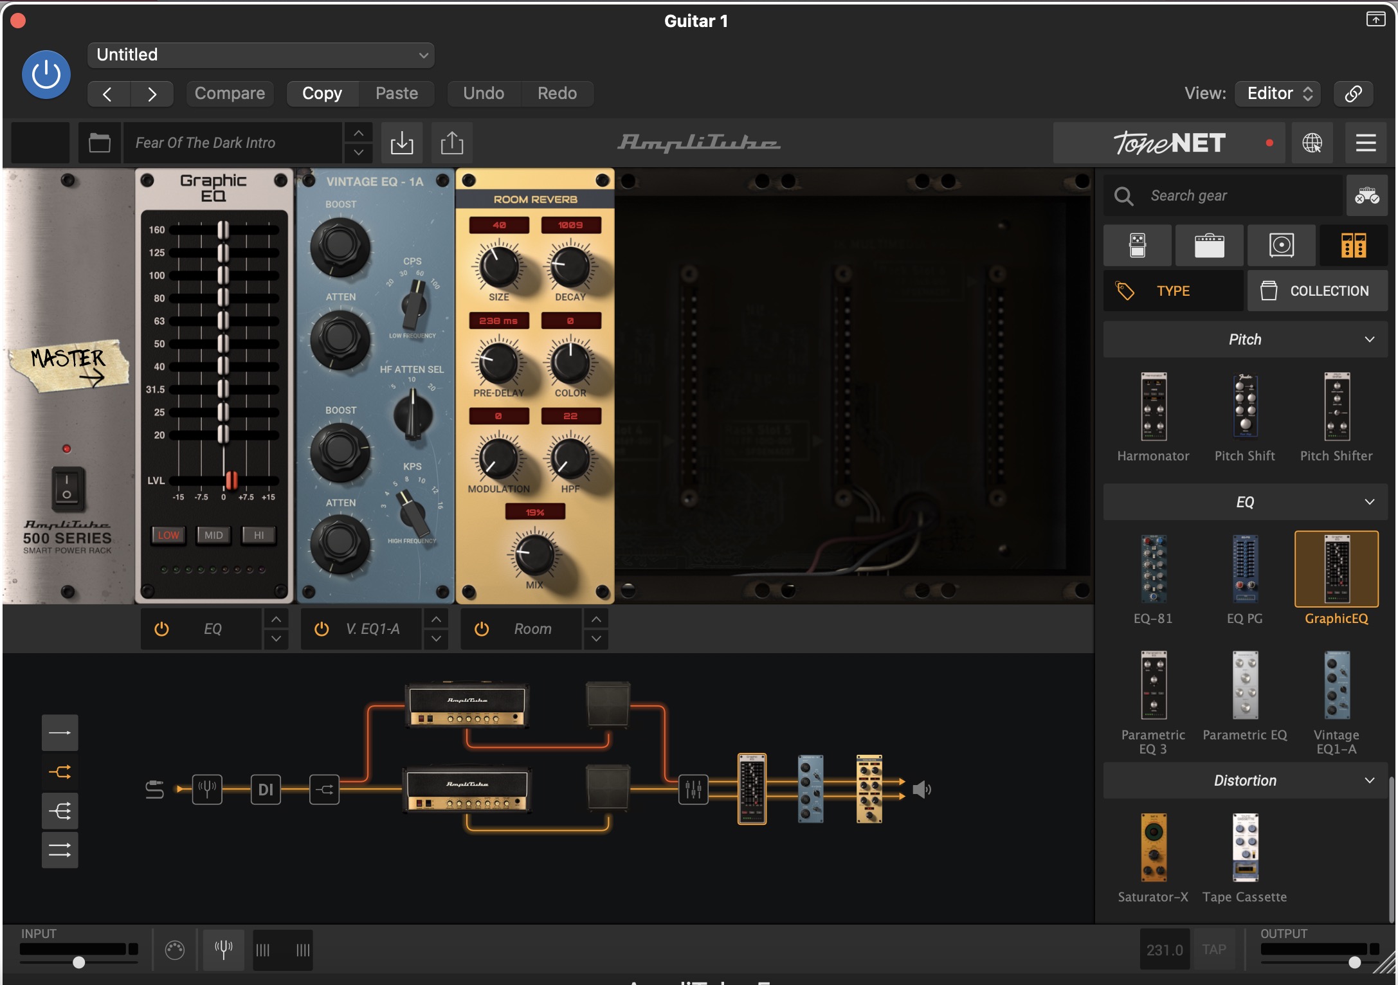The height and width of the screenshot is (985, 1398).
Task: Step to the previous preset with up arrow
Action: (359, 133)
